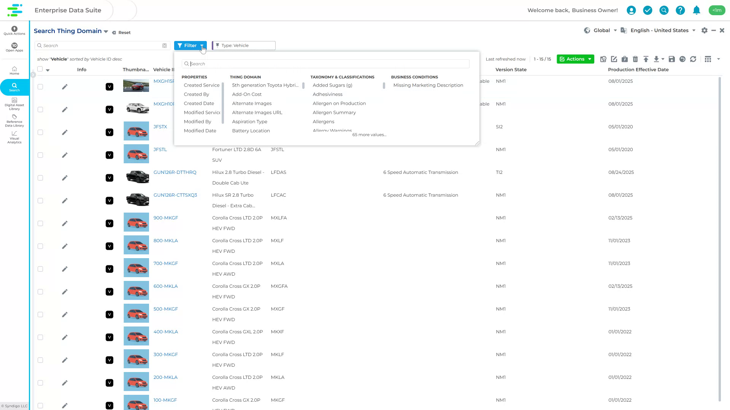This screenshot has height=410, width=730.
Task: Go to Home in the sidebar
Action: click(14, 70)
